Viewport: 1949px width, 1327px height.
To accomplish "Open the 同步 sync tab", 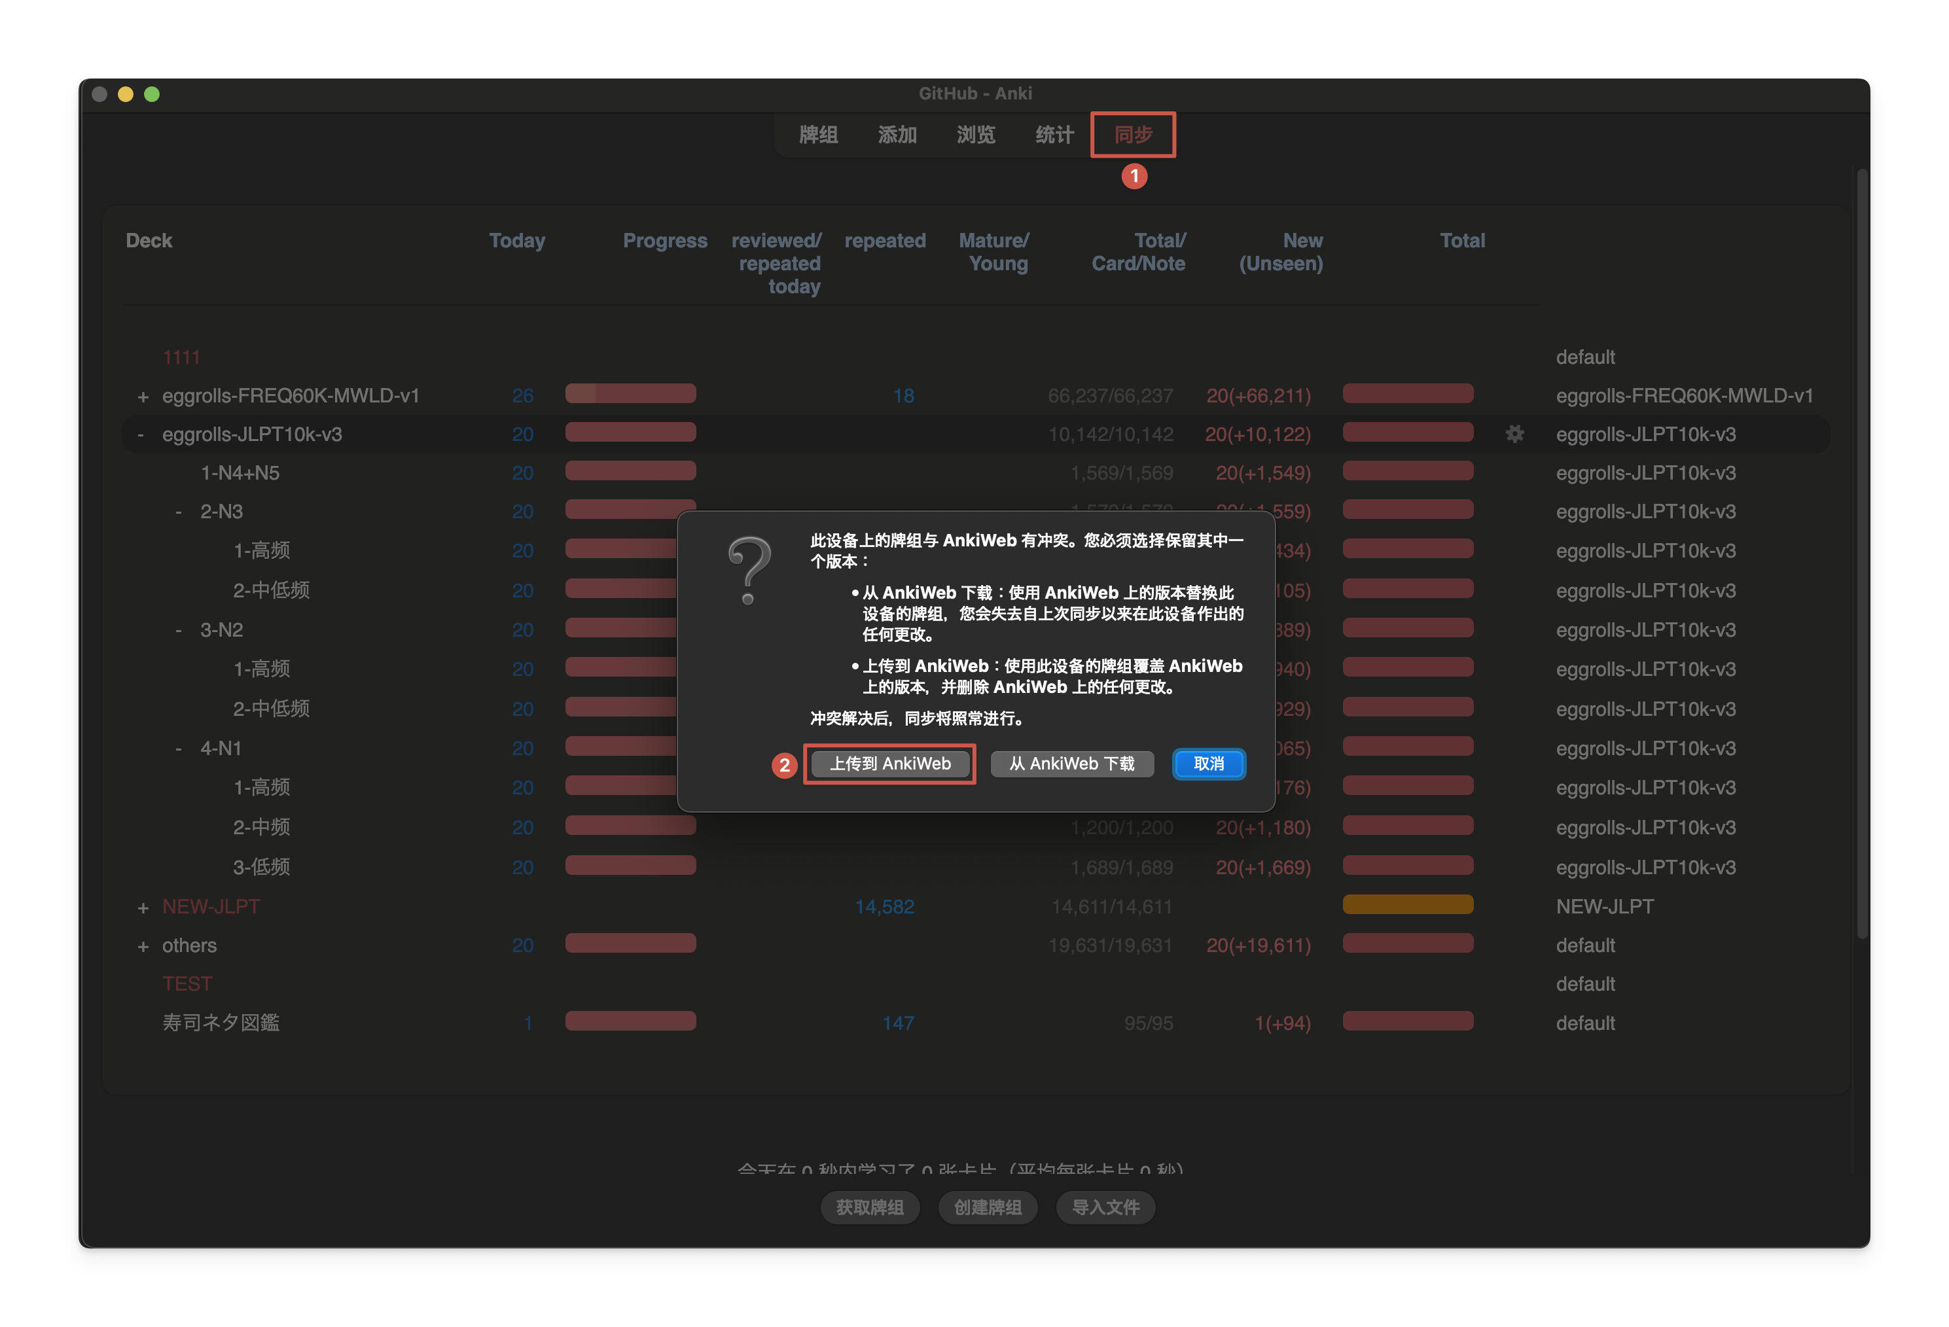I will click(1132, 135).
